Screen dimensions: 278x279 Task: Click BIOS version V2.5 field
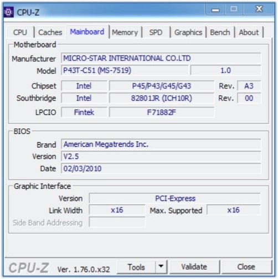(x=161, y=156)
